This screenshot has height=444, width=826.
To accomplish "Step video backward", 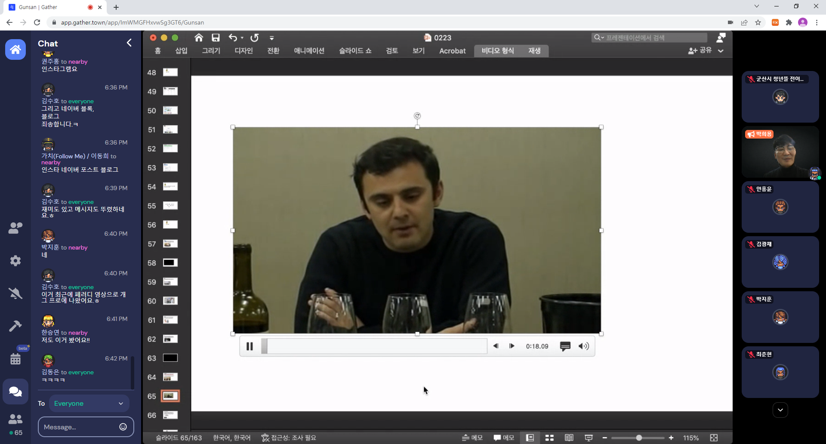I will click(496, 346).
